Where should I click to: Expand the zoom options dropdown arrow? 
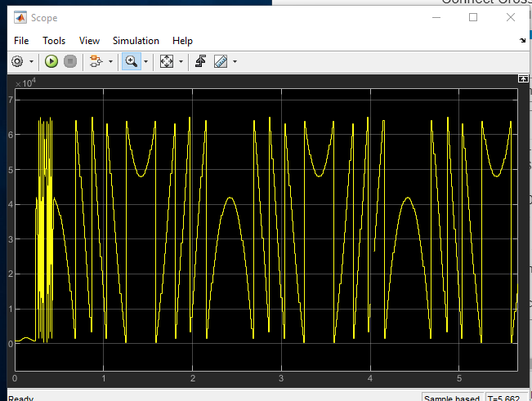tap(146, 62)
